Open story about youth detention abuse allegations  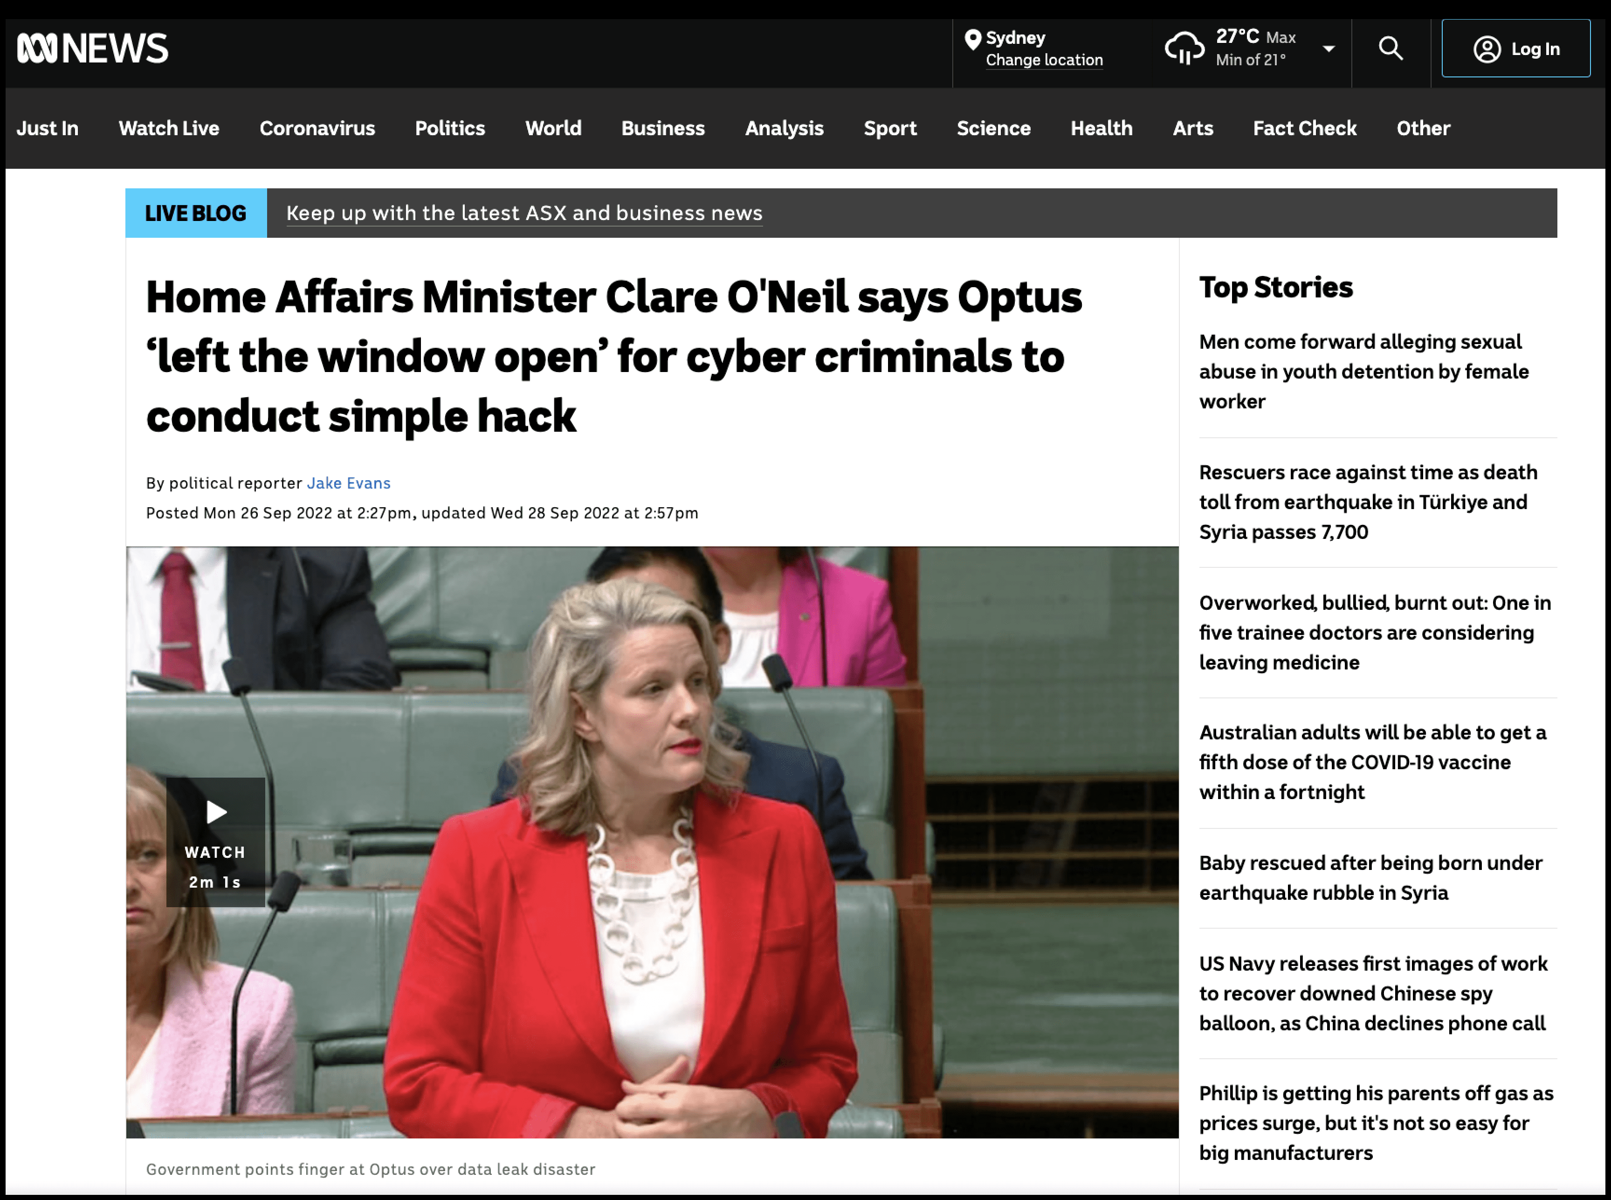(1363, 371)
